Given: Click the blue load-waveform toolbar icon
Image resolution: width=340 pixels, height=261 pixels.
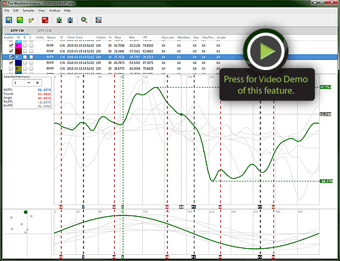Looking at the screenshot, I should tap(9, 20).
